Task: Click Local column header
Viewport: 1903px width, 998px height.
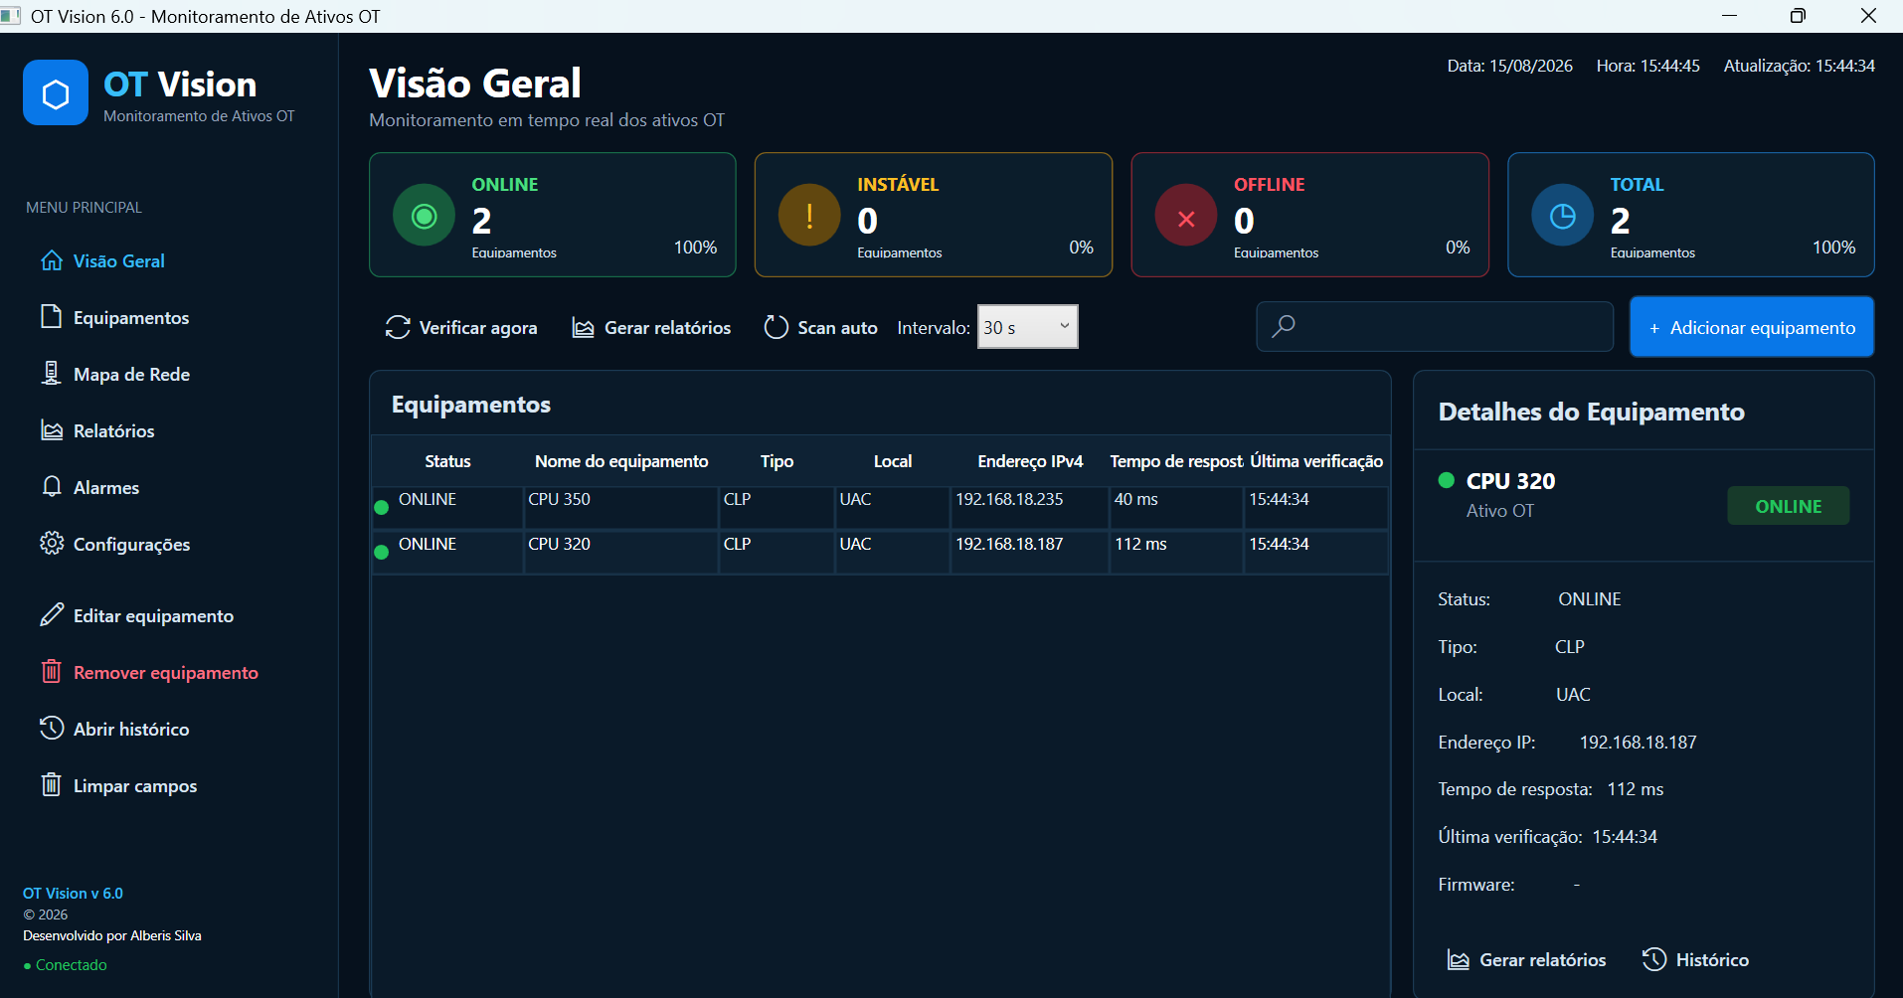Action: click(893, 461)
